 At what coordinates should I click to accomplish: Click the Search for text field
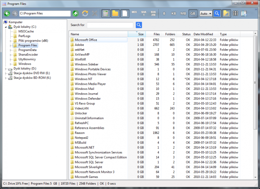coord(110,25)
